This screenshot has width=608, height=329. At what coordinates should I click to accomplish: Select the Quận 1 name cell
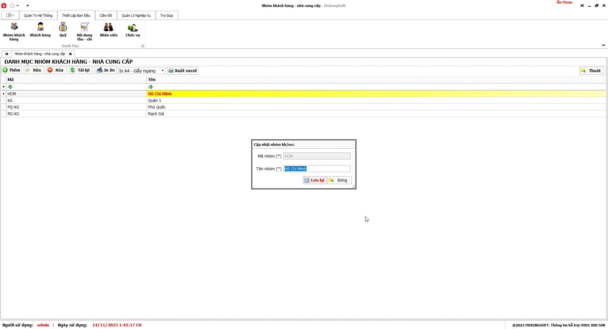[x=376, y=101]
